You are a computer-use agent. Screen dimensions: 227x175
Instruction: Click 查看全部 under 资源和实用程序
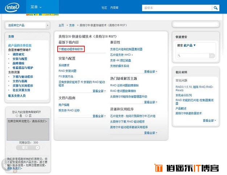tap(150, 133)
